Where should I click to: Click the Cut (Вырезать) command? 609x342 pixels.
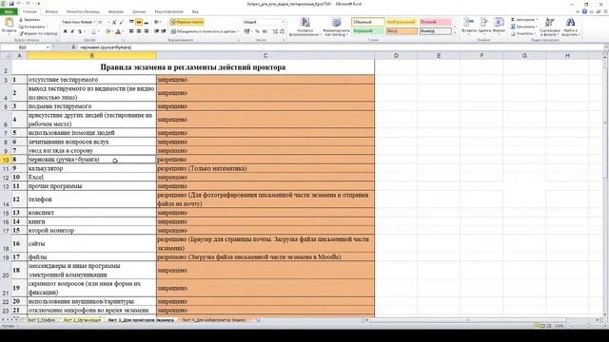click(x=29, y=19)
